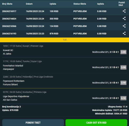This screenshot has width=129, height=126.
Task: Share ticket 20636216917
Action: (124, 11)
